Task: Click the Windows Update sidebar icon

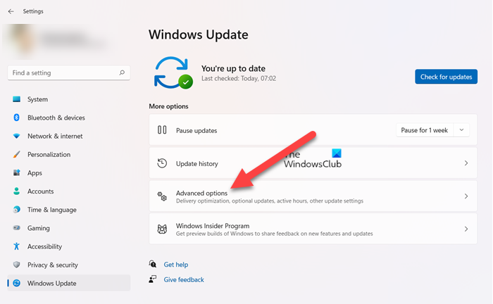Action: [16, 284]
